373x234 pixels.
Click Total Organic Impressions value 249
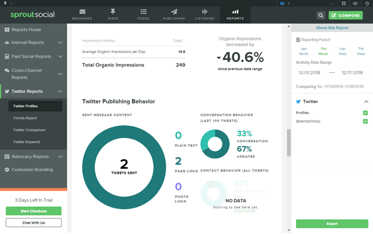(181, 65)
